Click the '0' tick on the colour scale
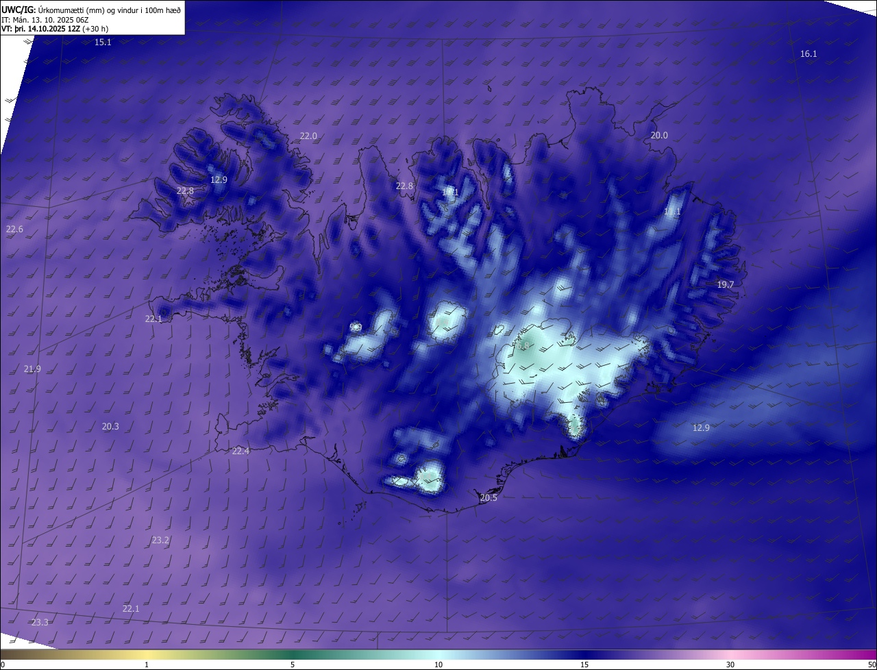 tap(3, 665)
